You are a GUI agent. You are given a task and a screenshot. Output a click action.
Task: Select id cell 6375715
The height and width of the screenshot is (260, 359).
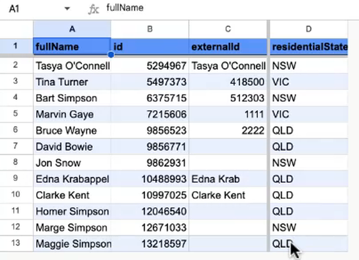(x=150, y=98)
